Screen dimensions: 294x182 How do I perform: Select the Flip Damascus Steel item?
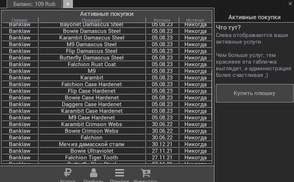click(x=92, y=51)
